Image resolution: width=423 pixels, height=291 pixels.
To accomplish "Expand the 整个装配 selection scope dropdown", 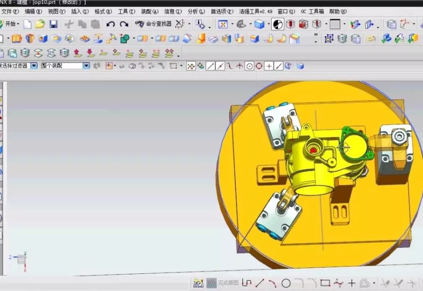I will tap(86, 66).
